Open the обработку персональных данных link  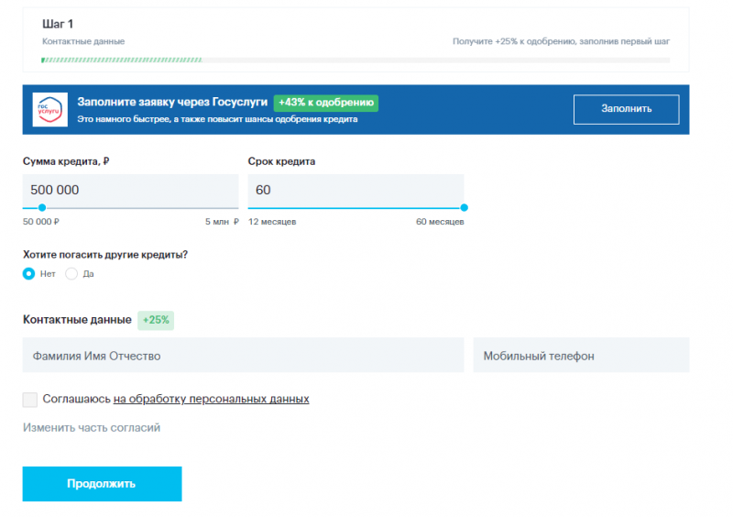pos(211,400)
